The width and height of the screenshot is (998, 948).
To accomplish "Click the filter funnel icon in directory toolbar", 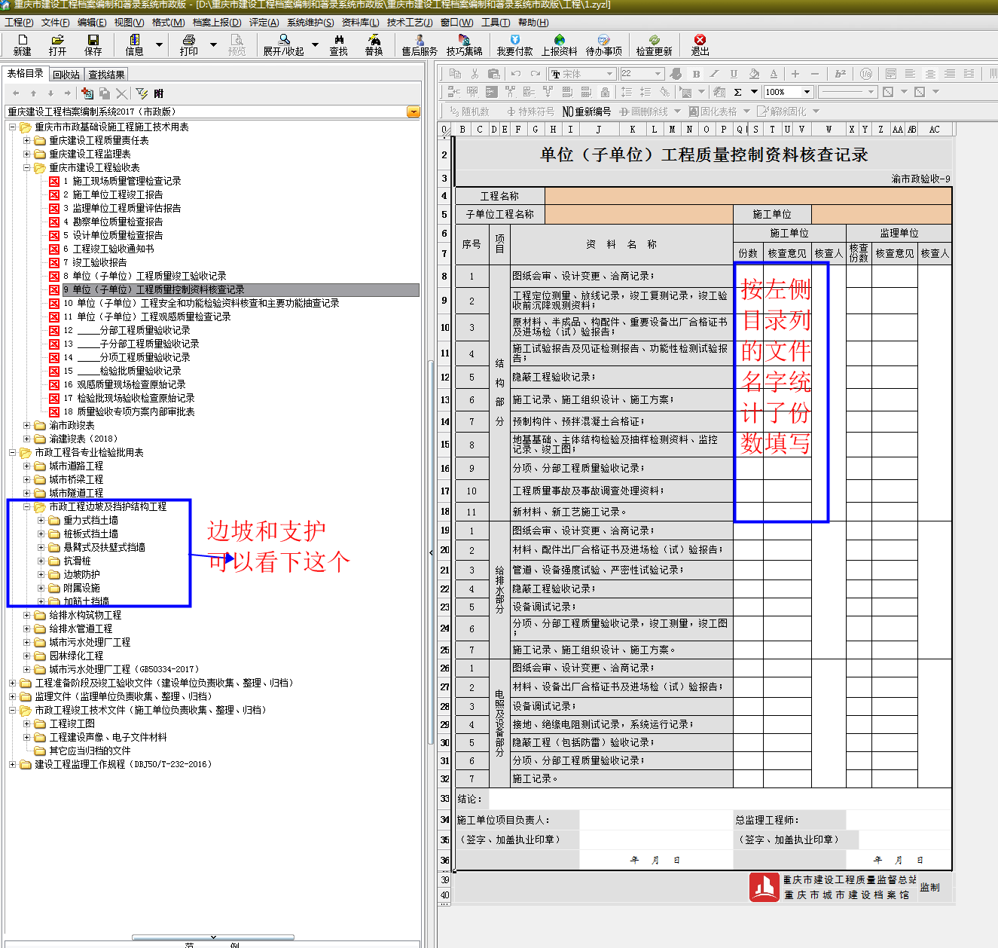I will click(142, 93).
